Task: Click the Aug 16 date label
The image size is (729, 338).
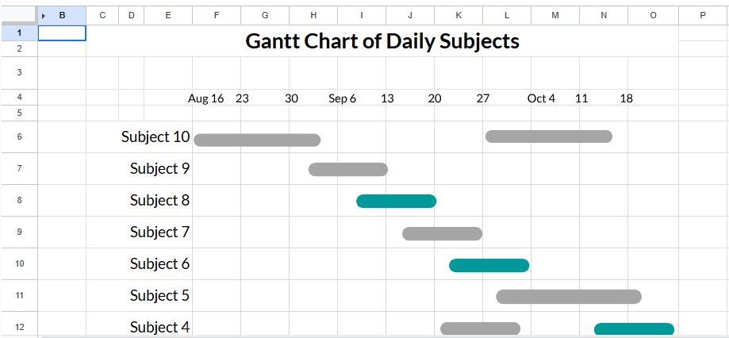Action: 205,98
